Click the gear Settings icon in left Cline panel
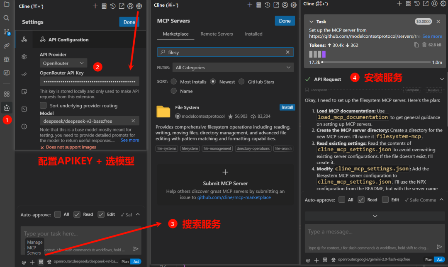 tap(139, 6)
